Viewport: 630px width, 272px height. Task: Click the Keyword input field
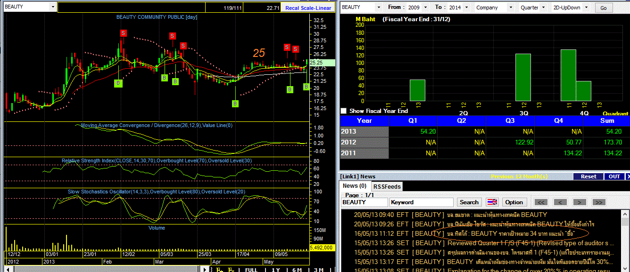[422, 202]
